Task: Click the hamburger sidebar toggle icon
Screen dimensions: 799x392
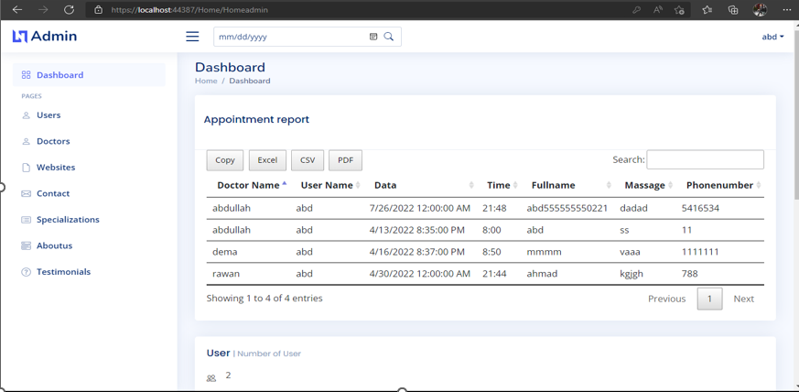Action: tap(192, 37)
